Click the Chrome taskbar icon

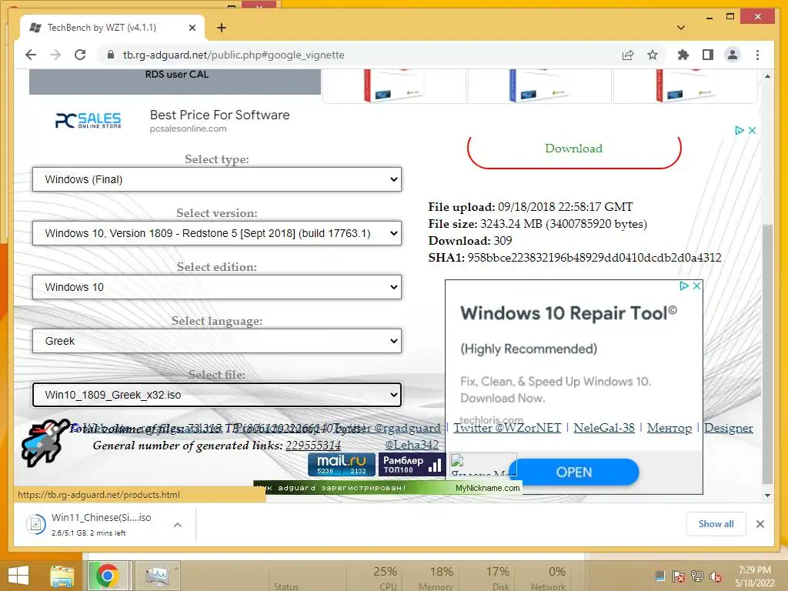click(x=108, y=576)
